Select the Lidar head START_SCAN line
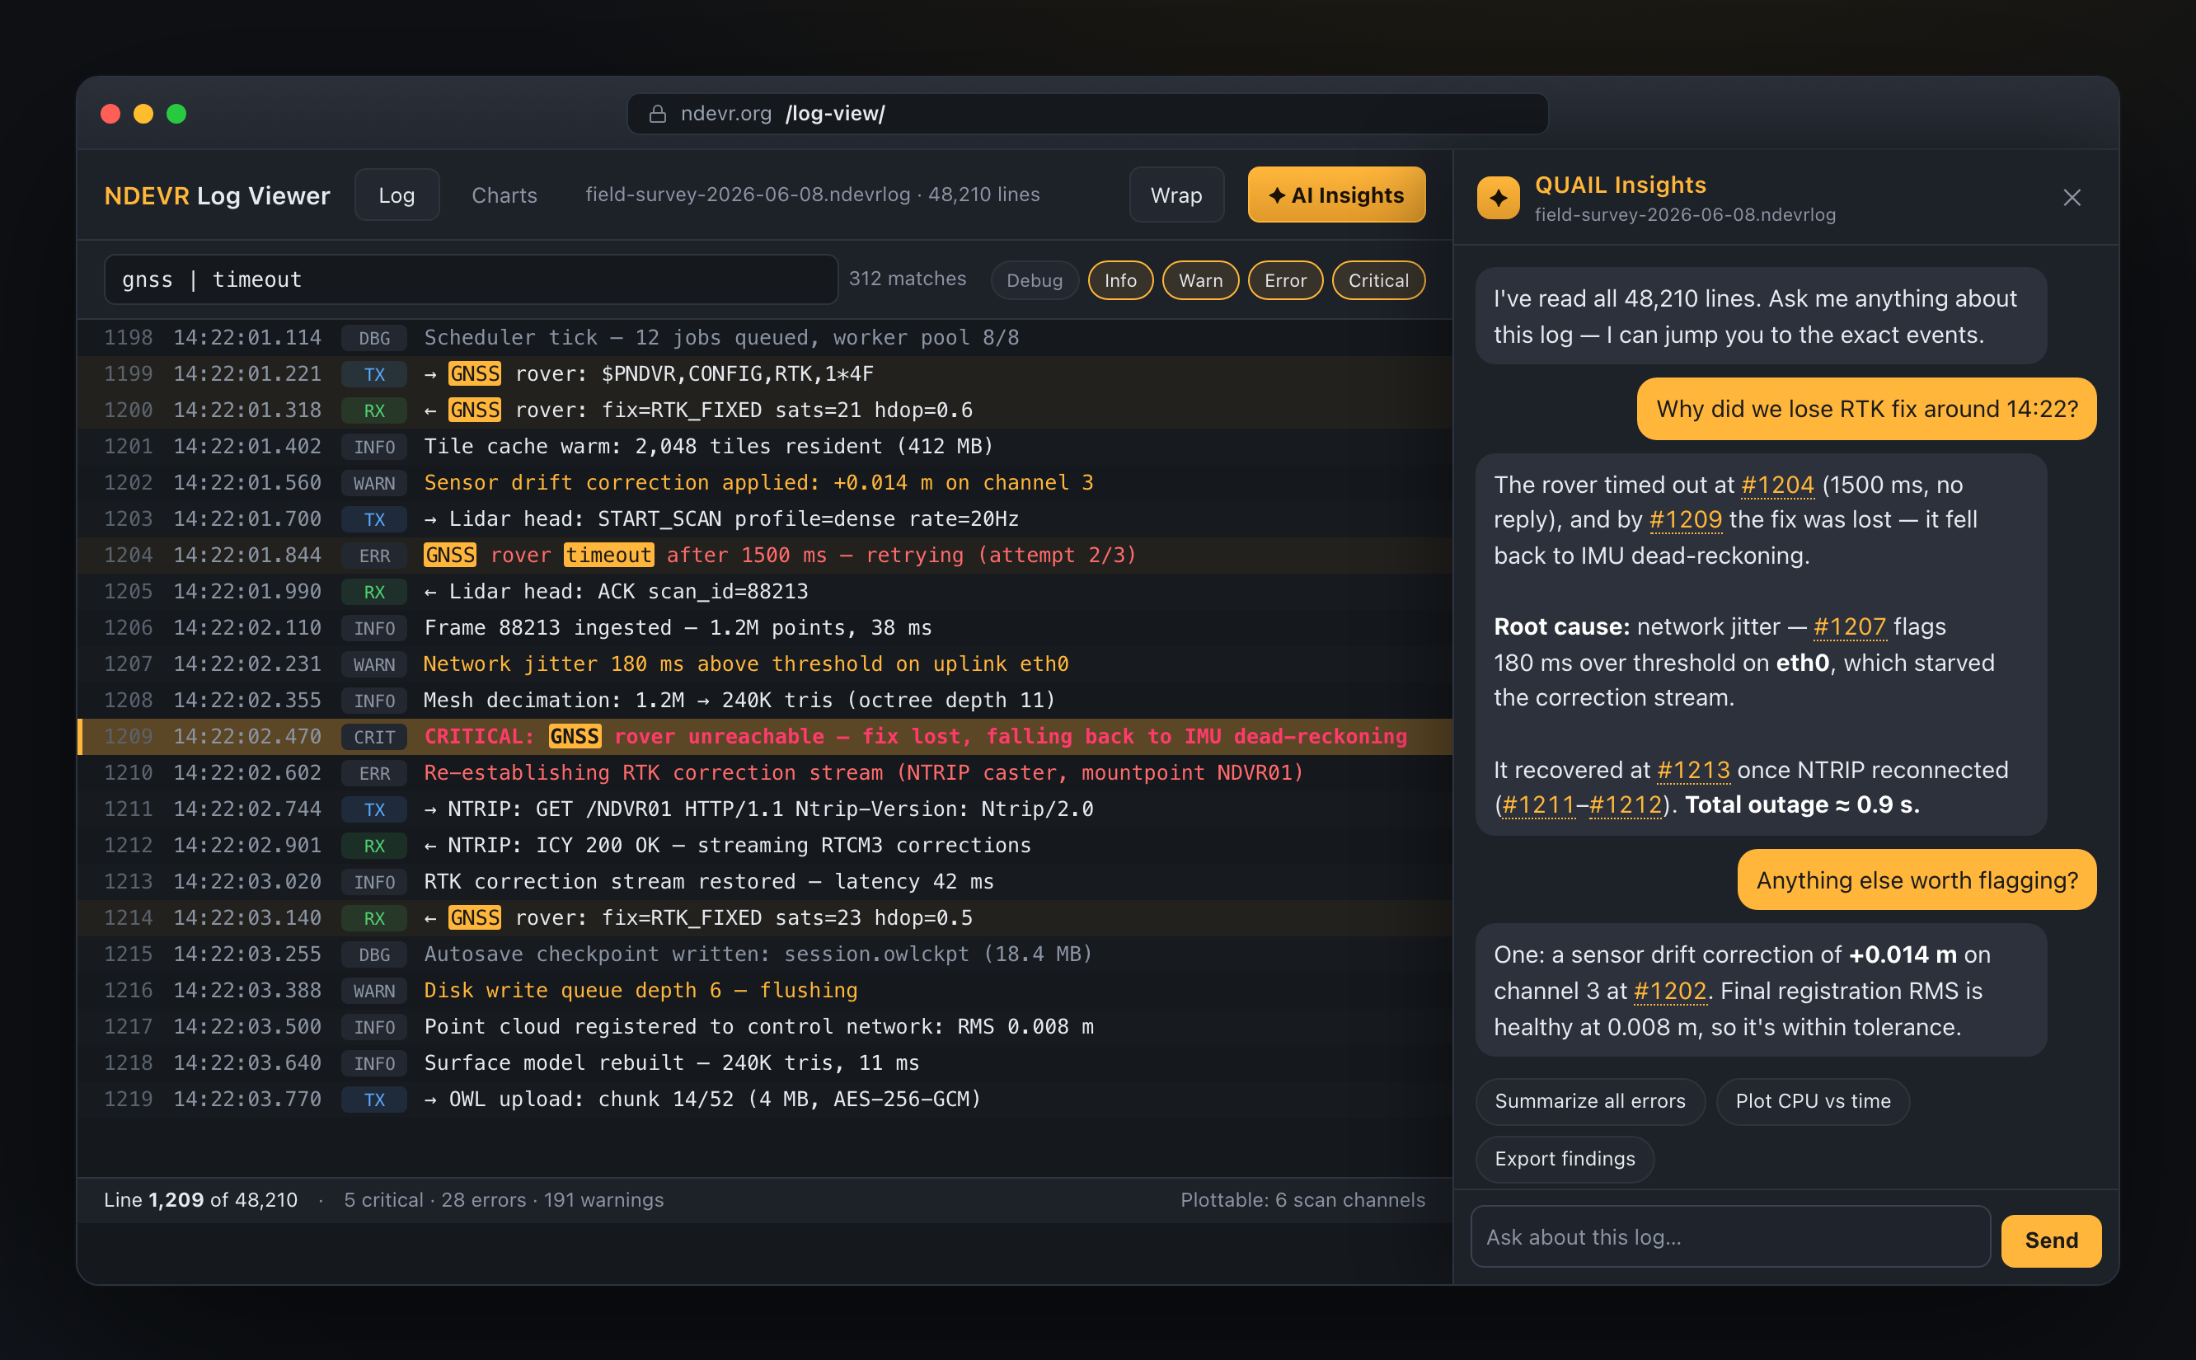The width and height of the screenshot is (2196, 1360). [764, 519]
